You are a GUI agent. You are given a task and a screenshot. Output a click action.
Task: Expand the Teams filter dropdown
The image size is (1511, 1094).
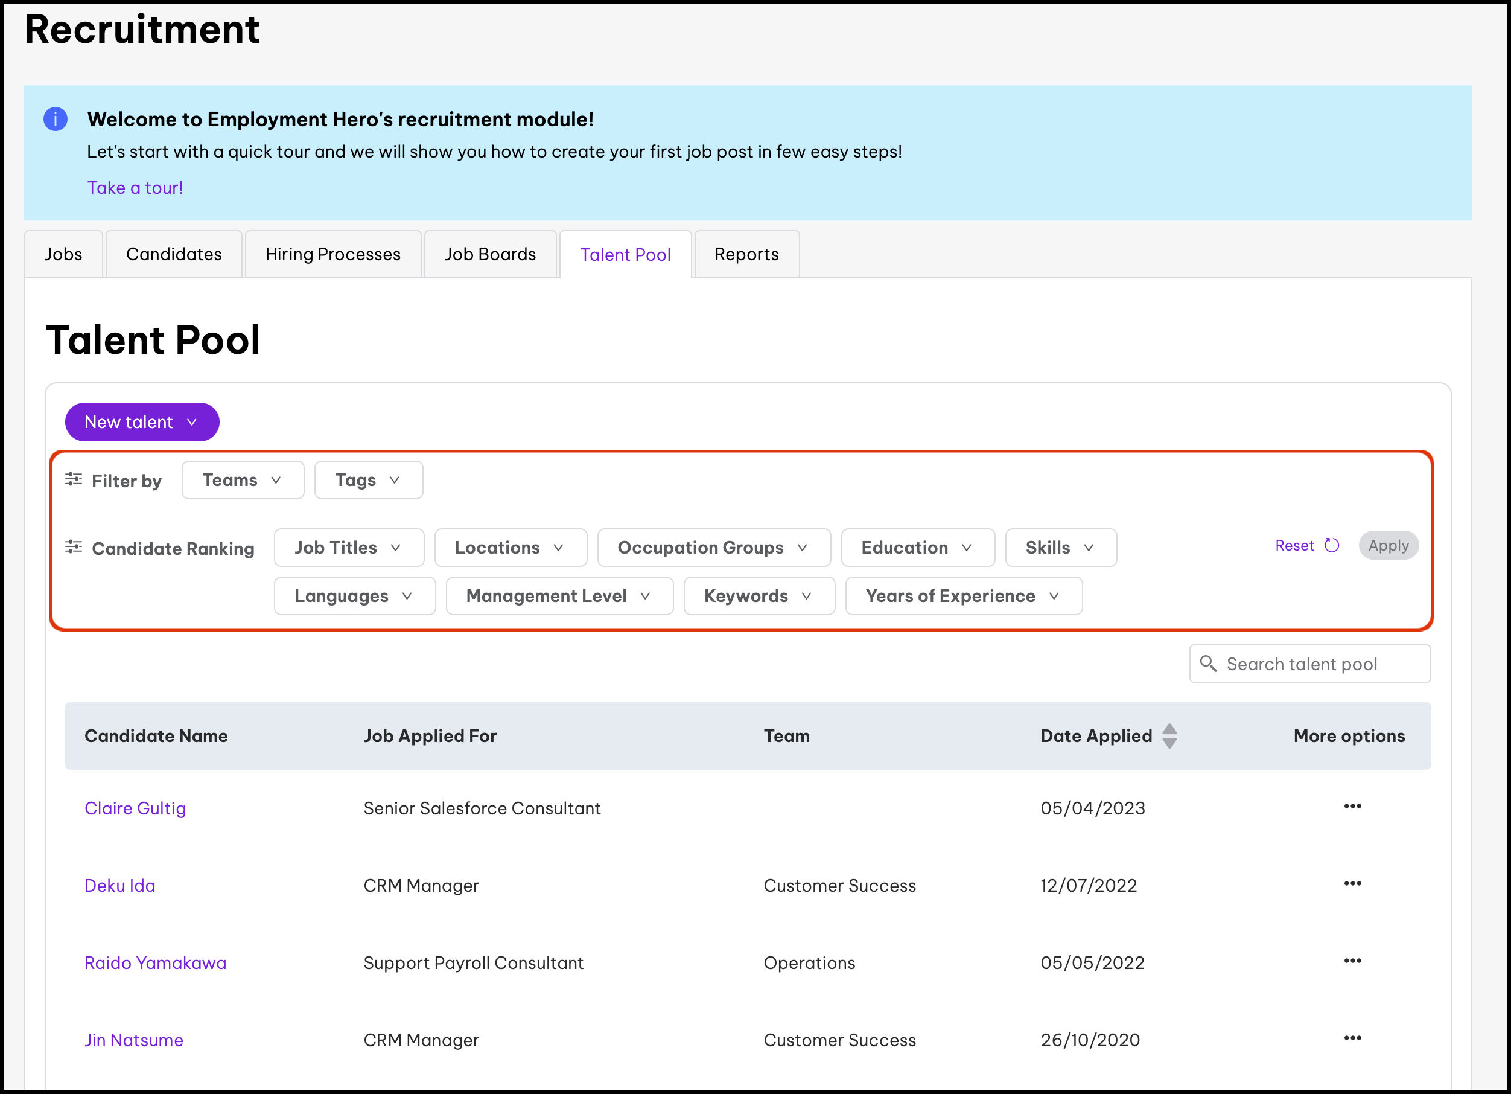(x=243, y=480)
